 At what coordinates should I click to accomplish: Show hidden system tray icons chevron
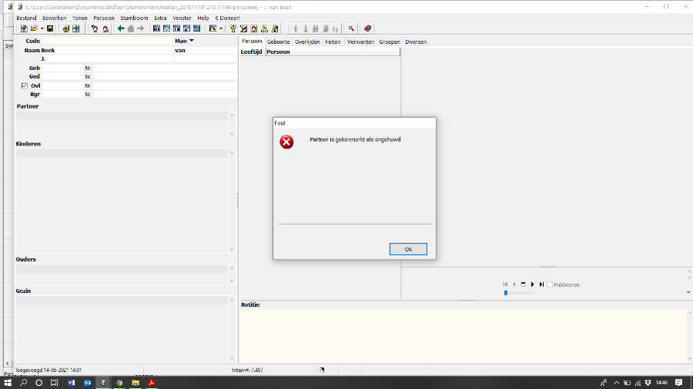(x=616, y=382)
